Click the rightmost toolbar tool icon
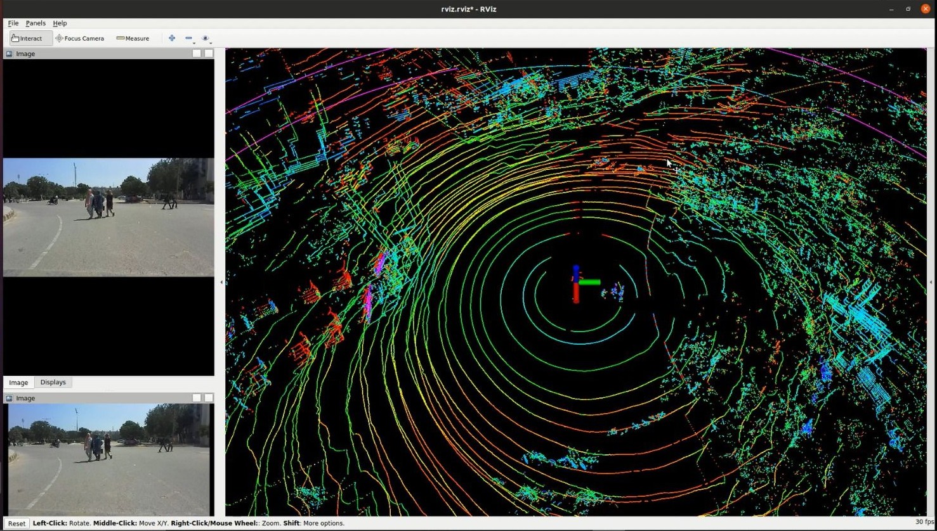This screenshot has height=531, width=937. [206, 38]
